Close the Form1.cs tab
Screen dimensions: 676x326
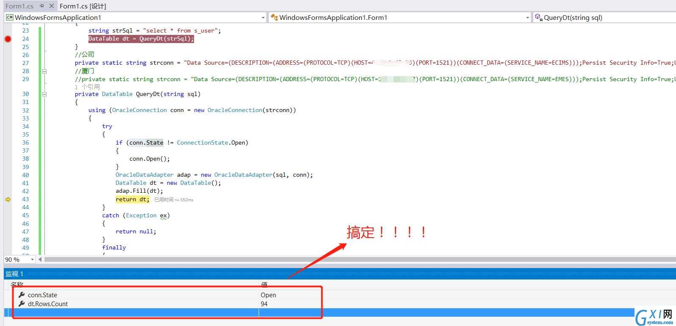click(x=51, y=6)
